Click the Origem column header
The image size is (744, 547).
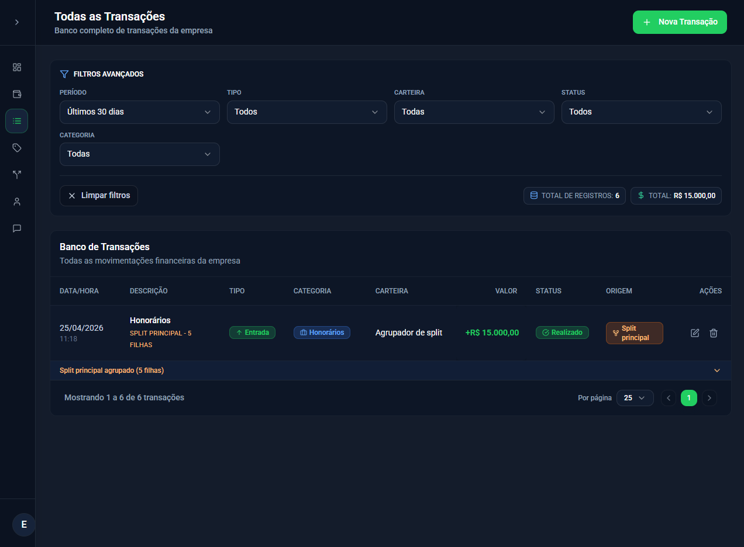pos(619,291)
